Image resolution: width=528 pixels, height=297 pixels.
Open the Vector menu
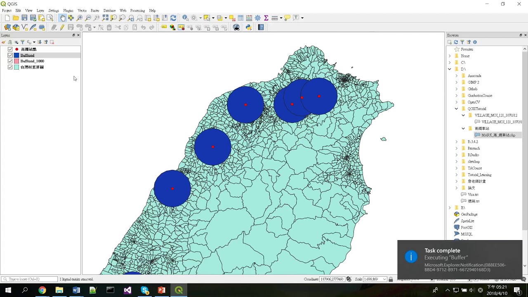tap(82, 10)
